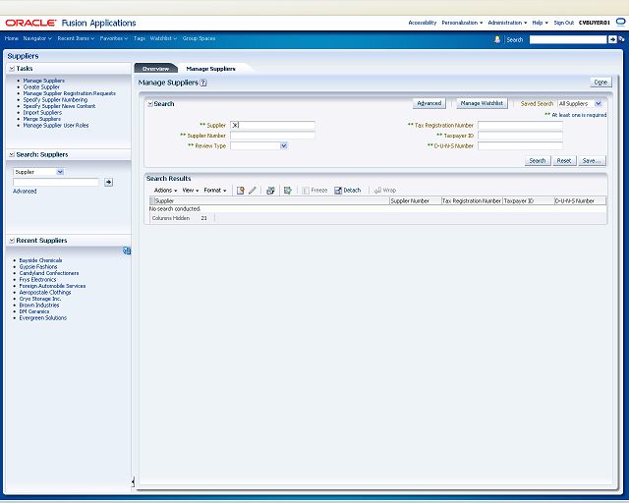Open the Favorites menu
The width and height of the screenshot is (629, 503).
[x=114, y=38]
